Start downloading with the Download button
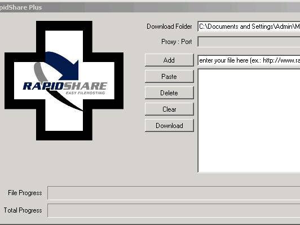The height and width of the screenshot is (225, 300). 169,126
